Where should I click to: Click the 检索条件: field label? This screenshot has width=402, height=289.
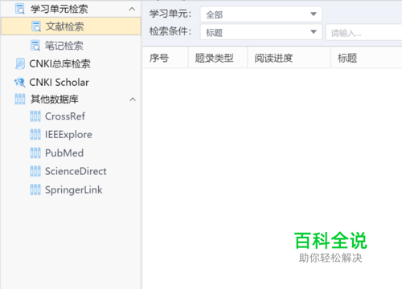[x=170, y=31]
